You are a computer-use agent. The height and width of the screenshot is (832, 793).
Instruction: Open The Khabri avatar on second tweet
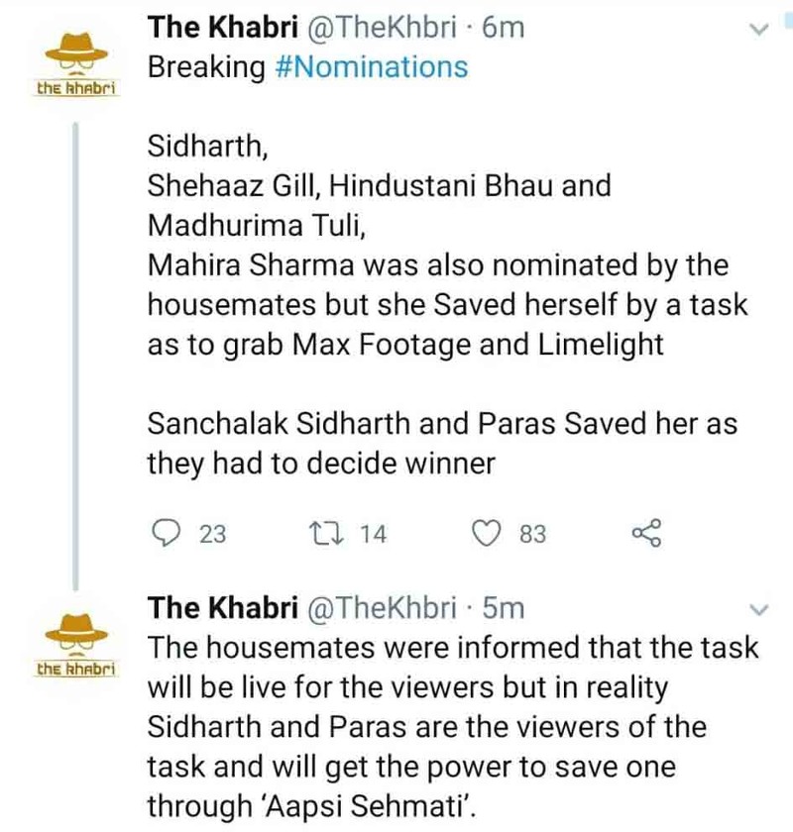(76, 644)
